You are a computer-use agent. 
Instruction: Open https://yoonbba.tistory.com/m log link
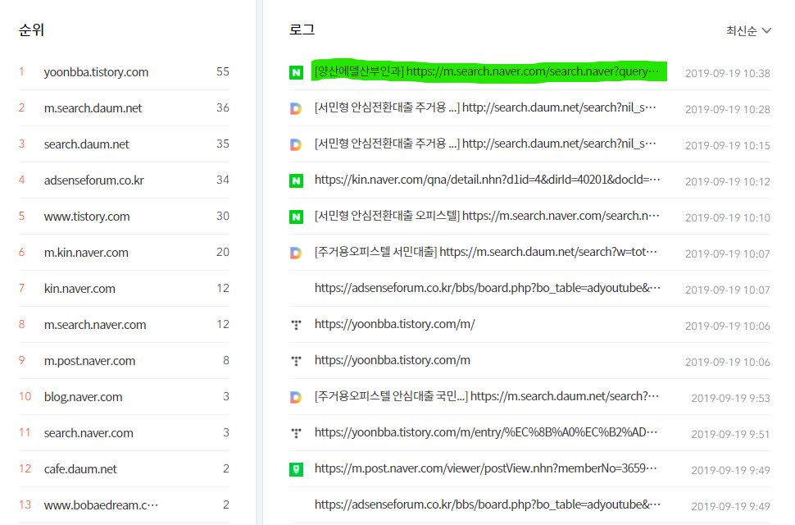pyautogui.click(x=392, y=360)
